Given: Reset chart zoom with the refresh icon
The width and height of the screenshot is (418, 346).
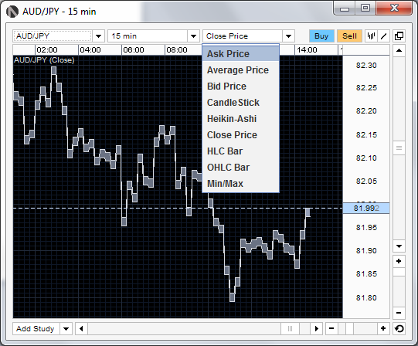Looking at the screenshot, I should (399, 328).
